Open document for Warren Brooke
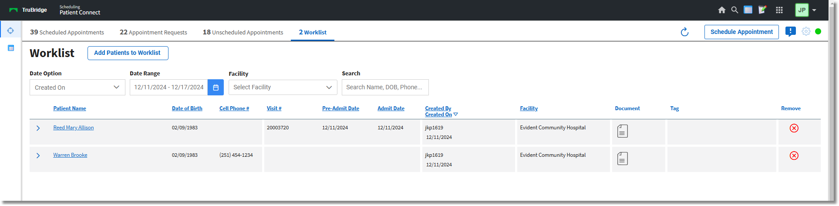The height and width of the screenshot is (206, 839). (623, 159)
